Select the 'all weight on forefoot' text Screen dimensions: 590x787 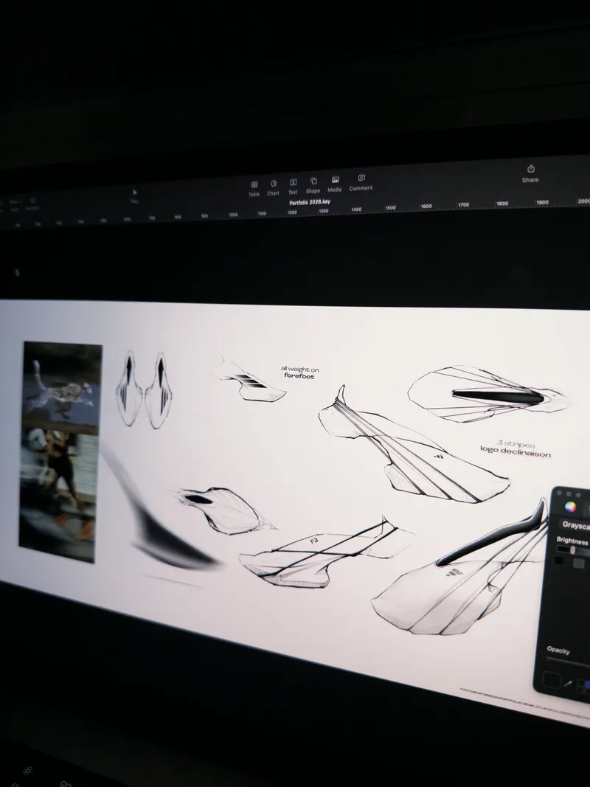[x=299, y=372]
